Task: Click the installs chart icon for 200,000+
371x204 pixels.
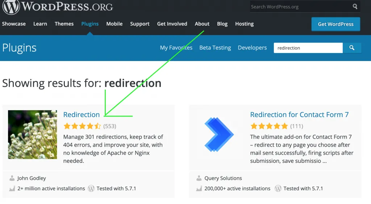Action: 199,188
